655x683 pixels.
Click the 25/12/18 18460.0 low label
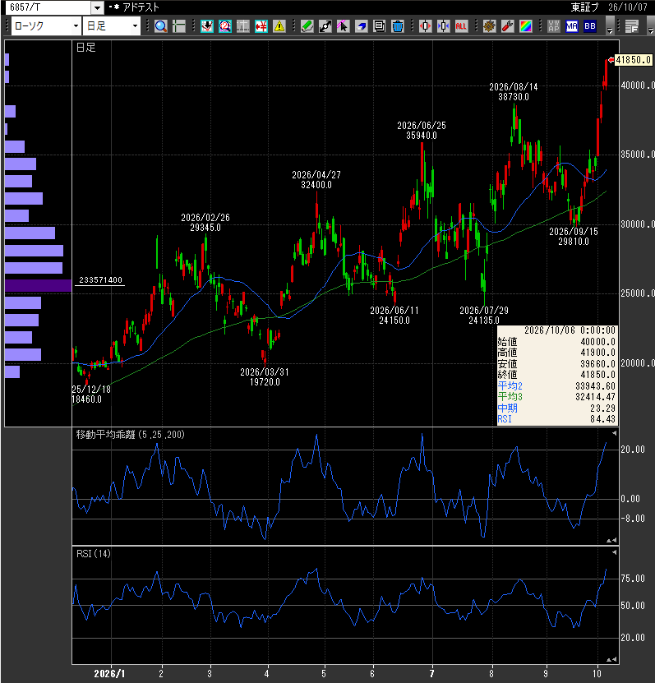[91, 395]
